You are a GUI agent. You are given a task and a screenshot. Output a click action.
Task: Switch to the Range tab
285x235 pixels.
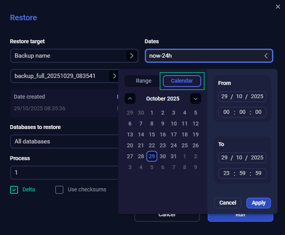point(143,81)
